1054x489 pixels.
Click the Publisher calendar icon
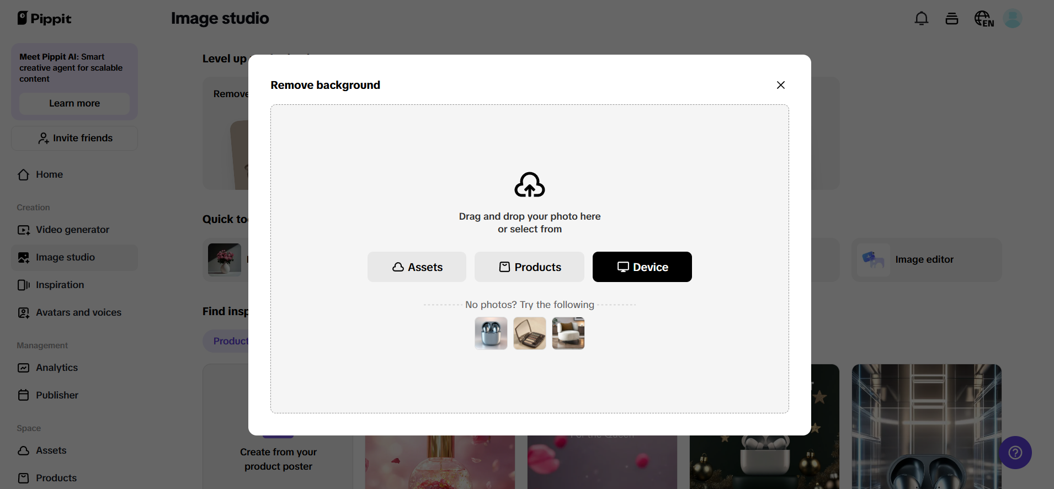click(x=23, y=395)
